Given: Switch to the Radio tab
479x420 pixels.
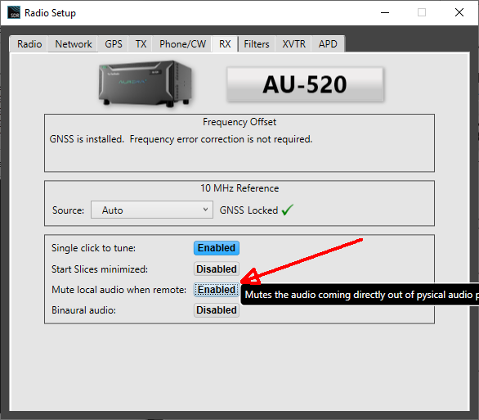Looking at the screenshot, I should [x=29, y=44].
